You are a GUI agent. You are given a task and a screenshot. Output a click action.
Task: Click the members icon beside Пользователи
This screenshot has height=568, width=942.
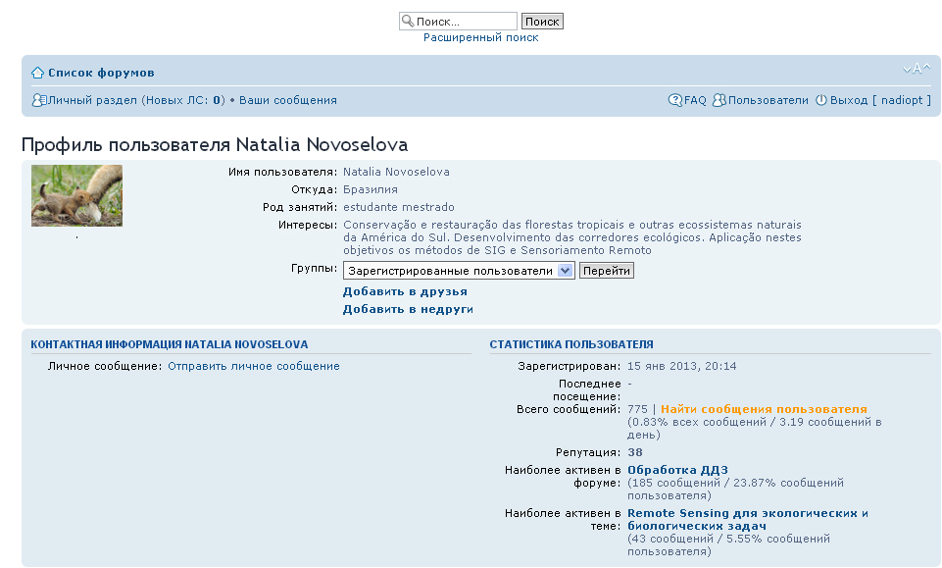[719, 100]
